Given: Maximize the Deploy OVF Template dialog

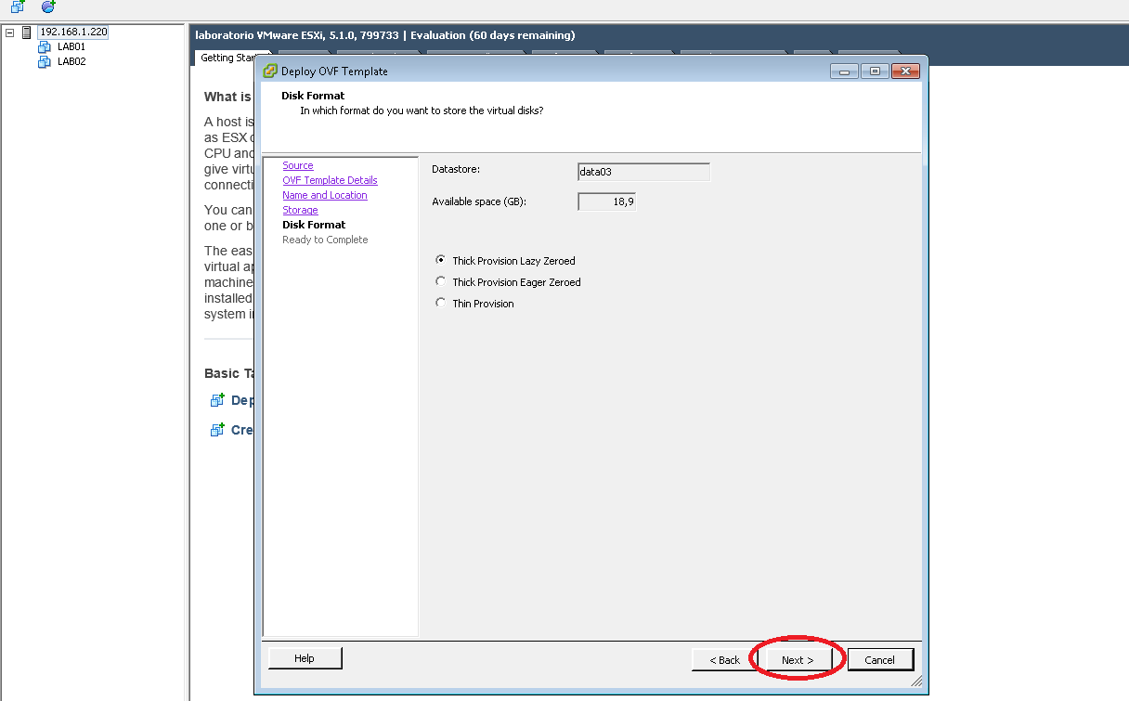Looking at the screenshot, I should (x=875, y=71).
